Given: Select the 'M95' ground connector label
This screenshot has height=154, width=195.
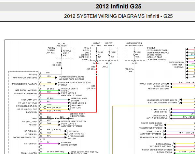Looking at the screenshot, I should 72,119.
